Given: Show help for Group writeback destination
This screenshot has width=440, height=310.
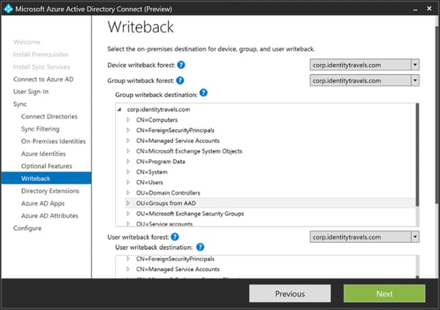Looking at the screenshot, I should (x=203, y=92).
